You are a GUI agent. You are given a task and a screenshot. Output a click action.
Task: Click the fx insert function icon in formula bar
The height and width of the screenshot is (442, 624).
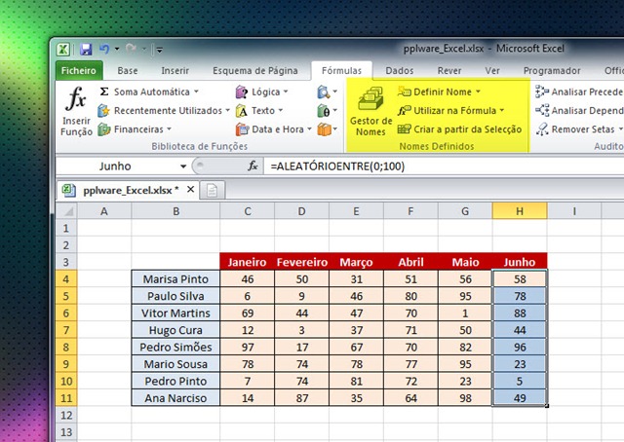pos(253,166)
